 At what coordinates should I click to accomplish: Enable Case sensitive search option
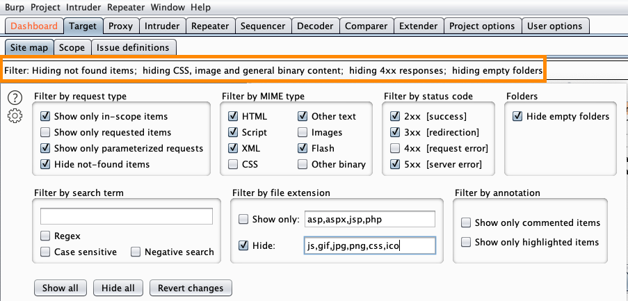[45, 252]
